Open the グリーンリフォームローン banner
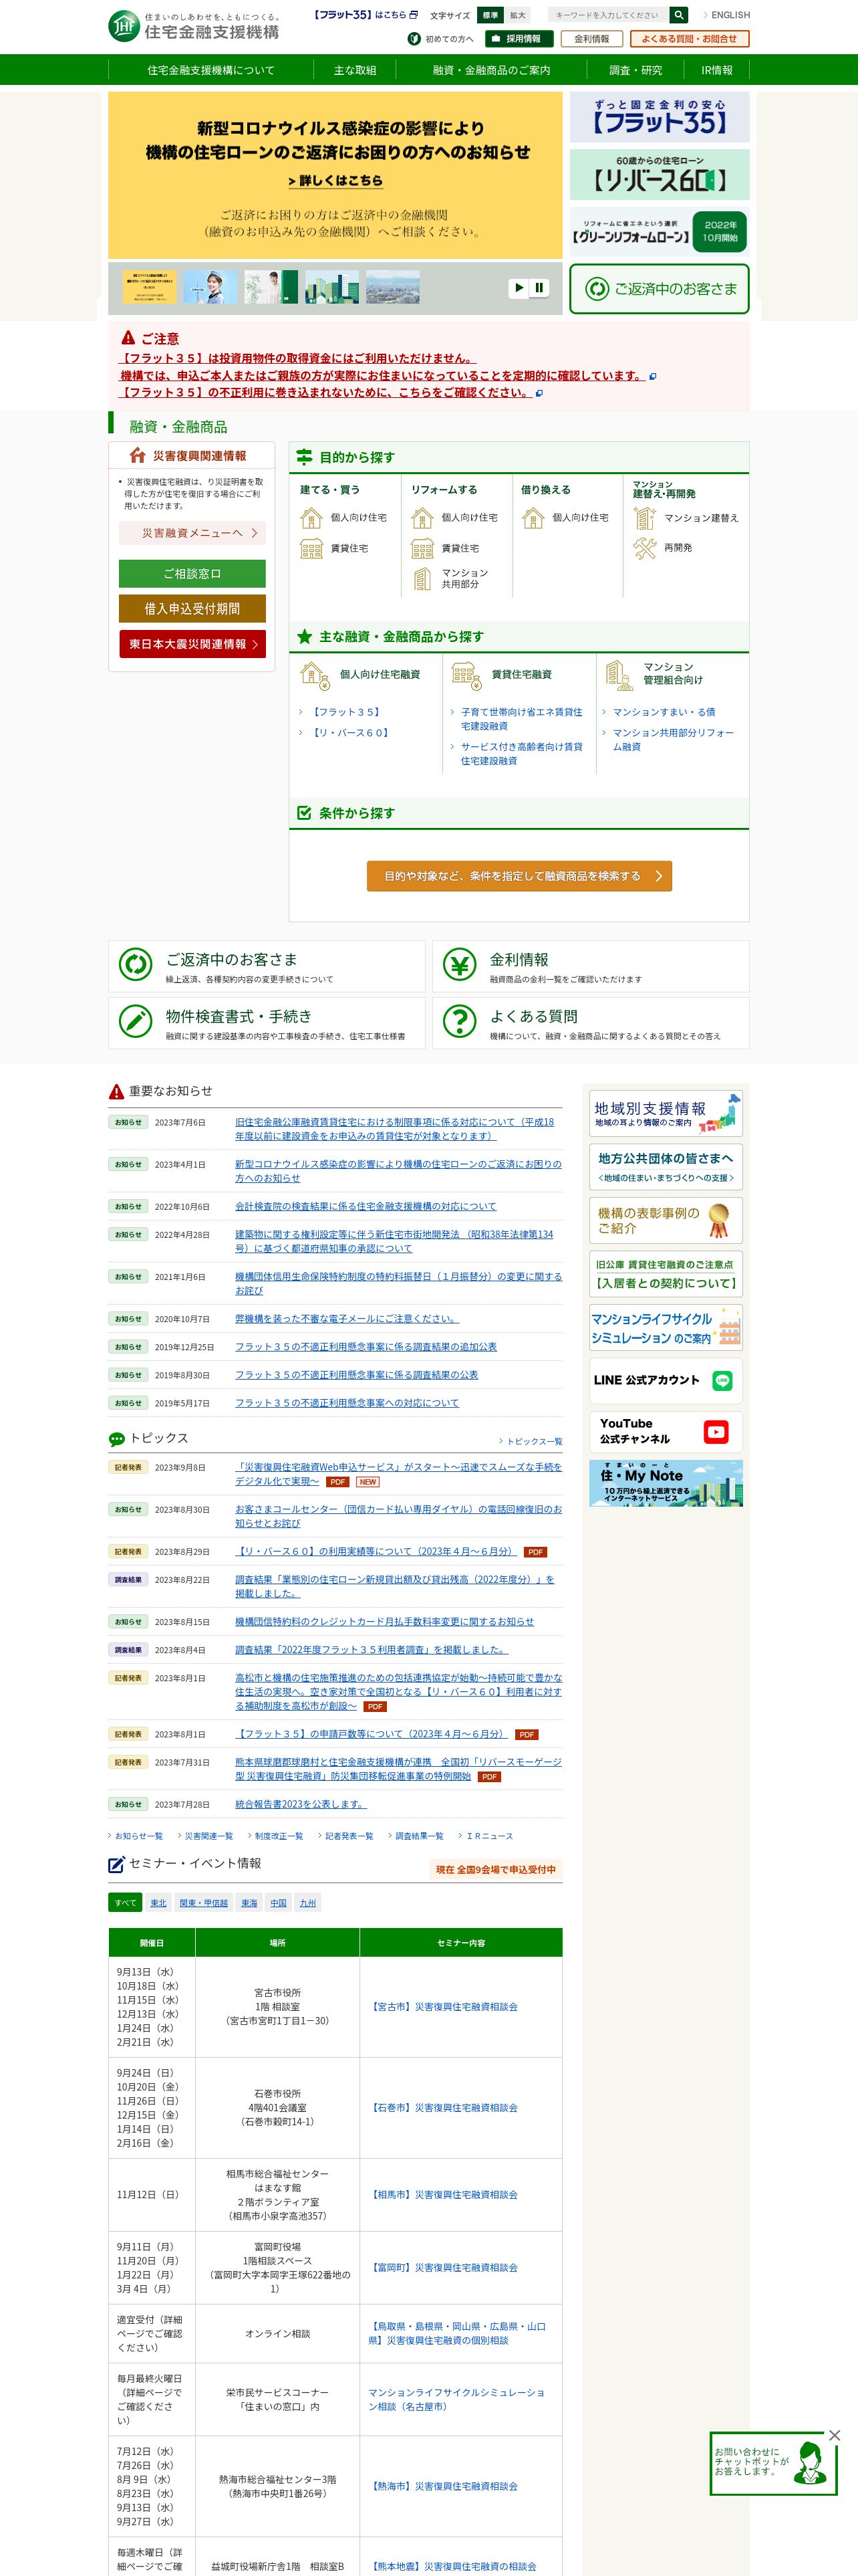 [660, 231]
